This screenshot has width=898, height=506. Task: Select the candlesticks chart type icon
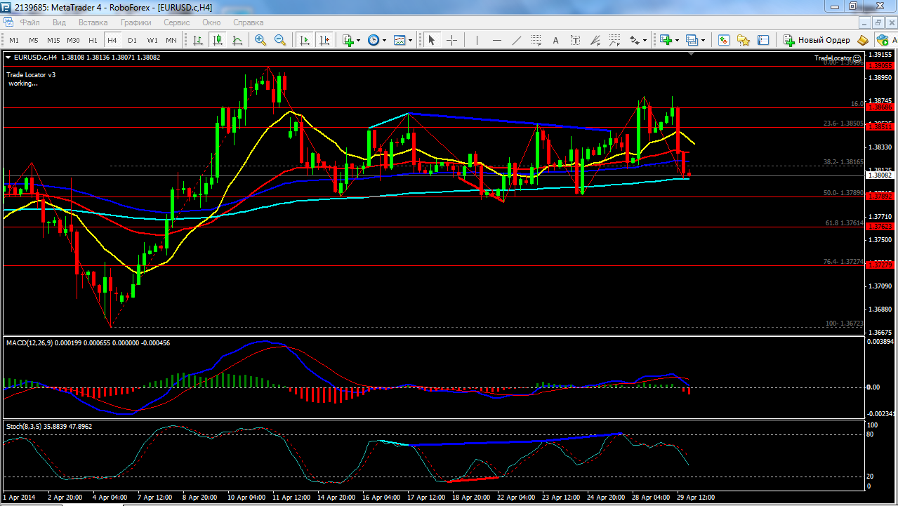(x=218, y=40)
